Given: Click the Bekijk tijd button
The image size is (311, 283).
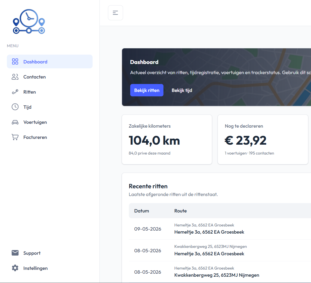Looking at the screenshot, I should point(182,90).
